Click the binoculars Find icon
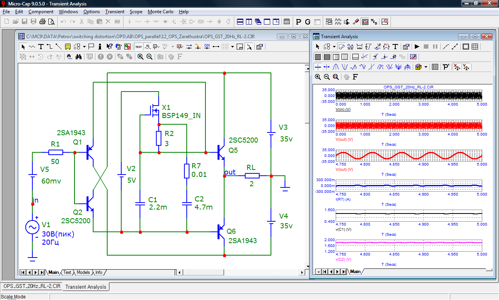This screenshot has width=499, height=300. (x=78, y=57)
